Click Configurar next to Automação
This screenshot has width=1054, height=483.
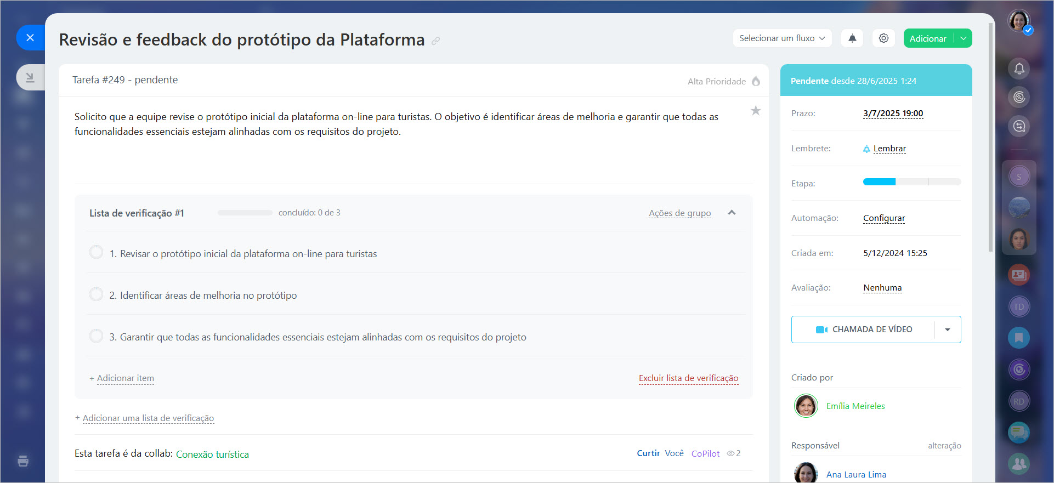click(x=884, y=218)
